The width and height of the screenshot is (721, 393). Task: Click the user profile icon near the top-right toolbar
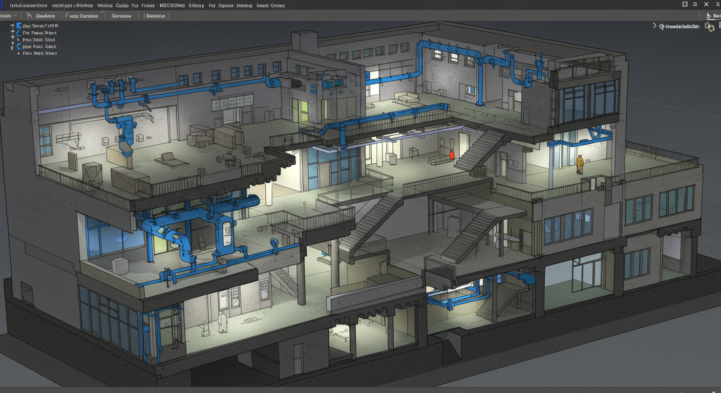click(x=708, y=15)
